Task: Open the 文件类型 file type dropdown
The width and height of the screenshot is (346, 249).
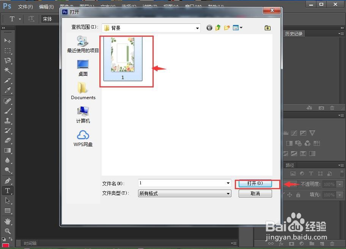Action: 227,193
